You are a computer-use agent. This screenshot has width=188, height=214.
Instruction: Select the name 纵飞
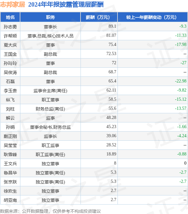pos(10,100)
